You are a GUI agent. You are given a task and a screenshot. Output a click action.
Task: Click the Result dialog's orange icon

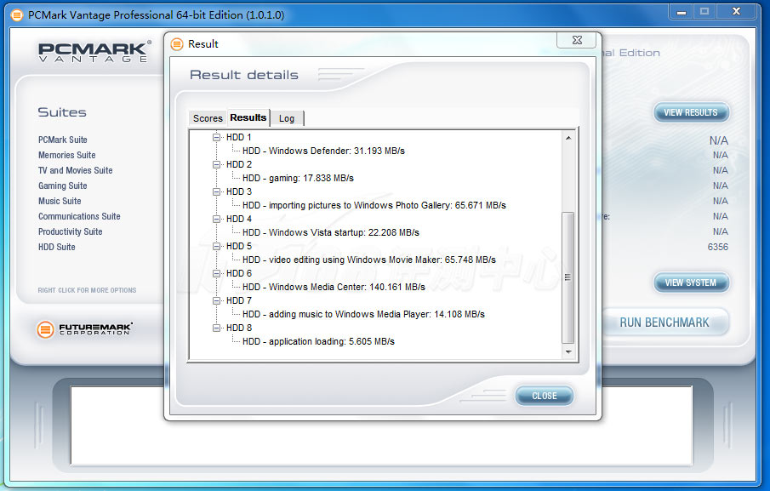click(x=177, y=44)
